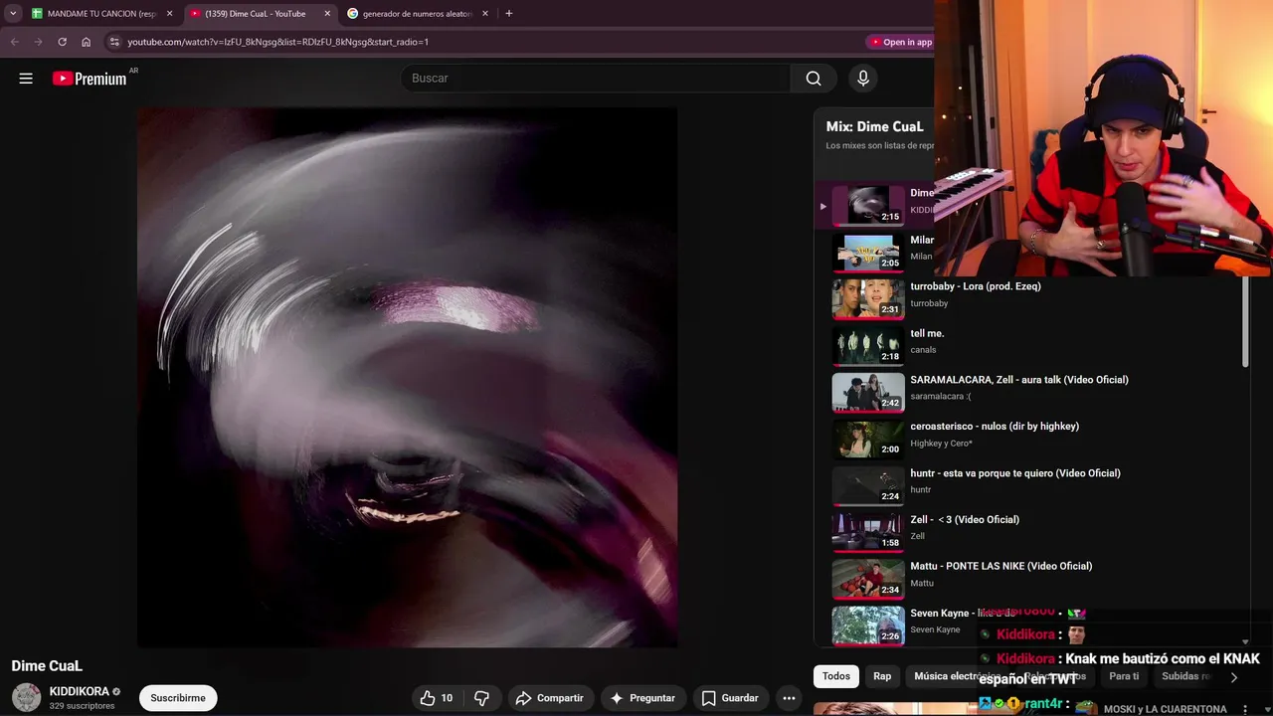Go to the YouTube Premium home logo

[90, 79]
